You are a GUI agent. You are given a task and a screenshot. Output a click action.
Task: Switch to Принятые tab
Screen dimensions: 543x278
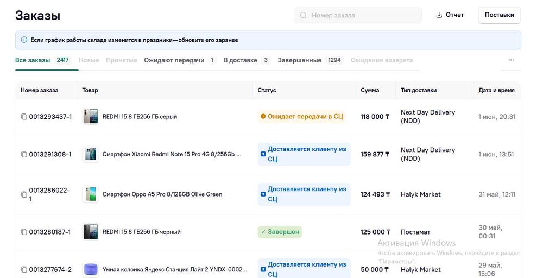(x=122, y=60)
